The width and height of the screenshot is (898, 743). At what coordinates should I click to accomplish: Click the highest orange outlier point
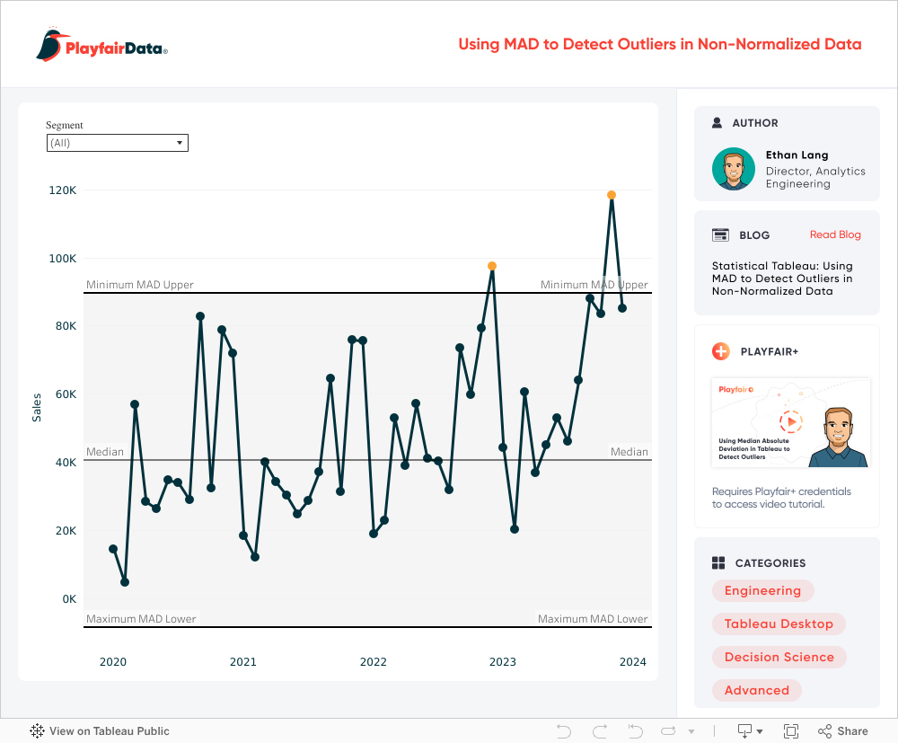click(612, 195)
